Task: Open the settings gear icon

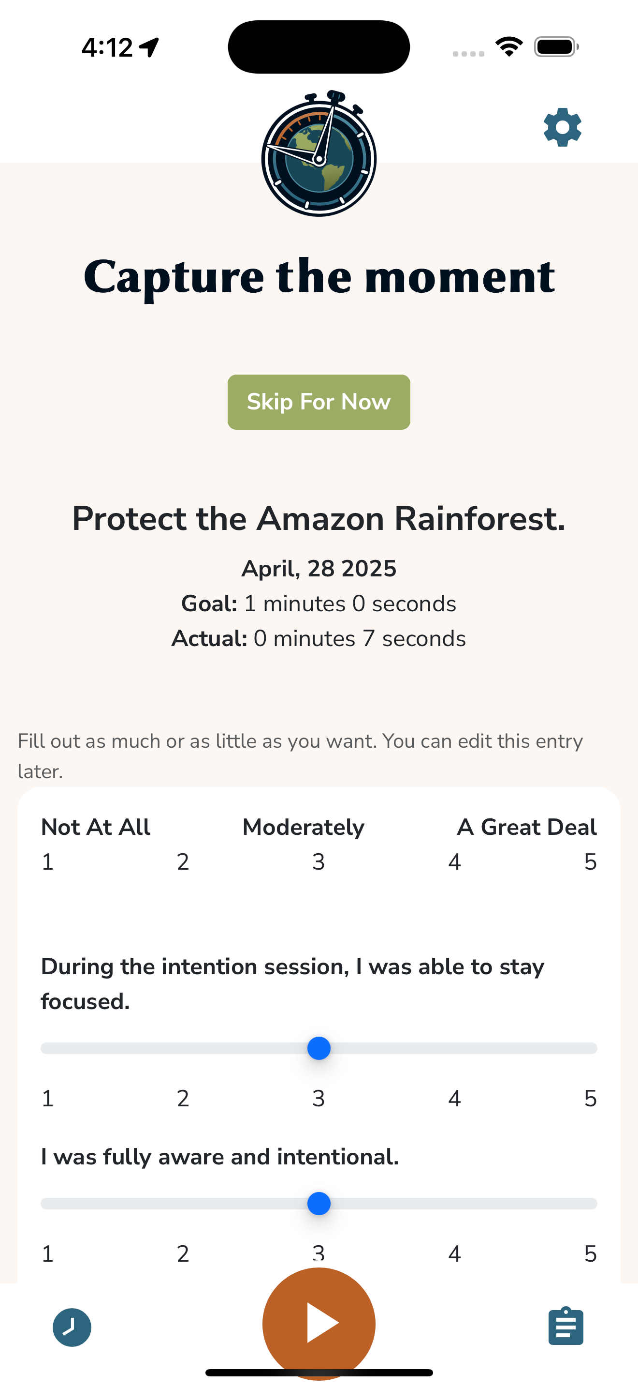Action: click(x=562, y=128)
